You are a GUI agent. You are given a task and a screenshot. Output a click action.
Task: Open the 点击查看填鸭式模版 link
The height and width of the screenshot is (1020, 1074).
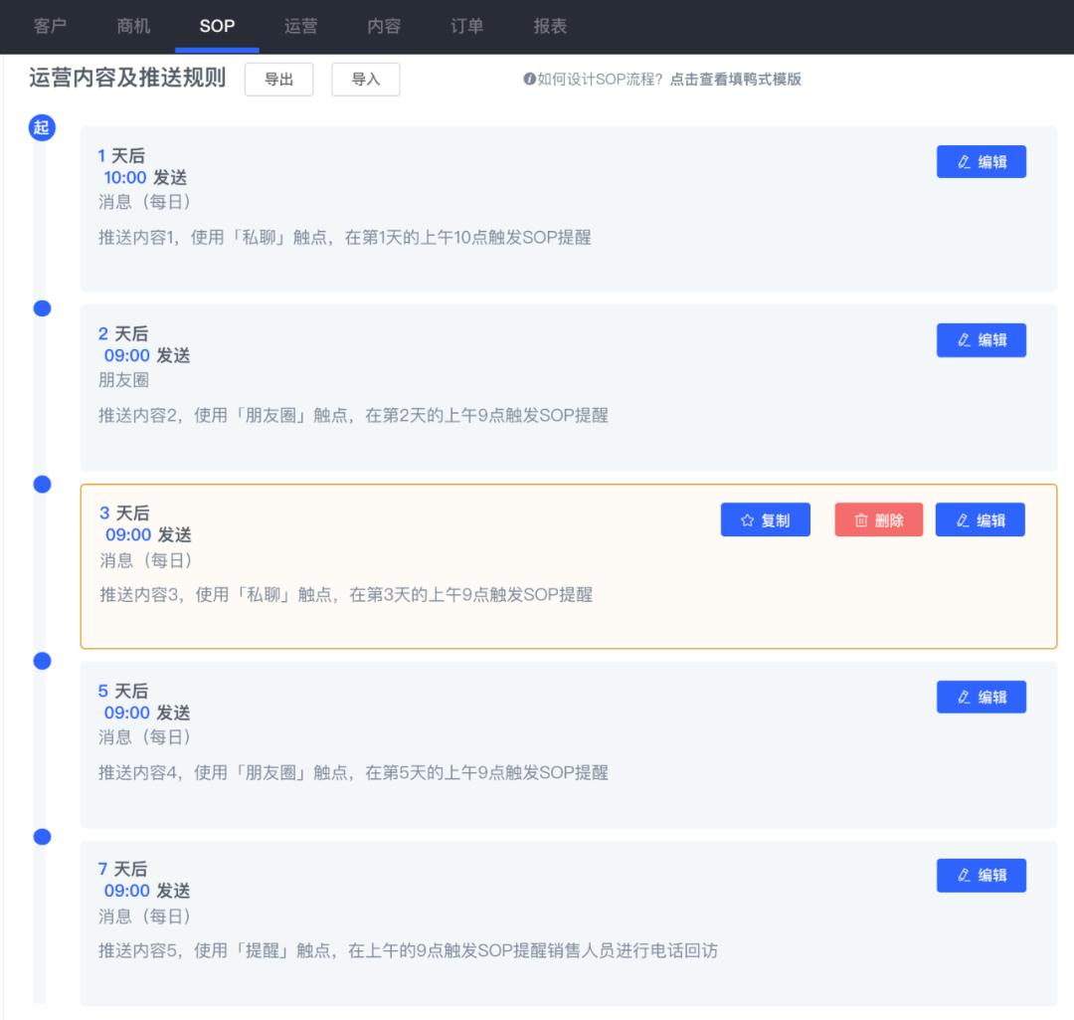point(735,80)
